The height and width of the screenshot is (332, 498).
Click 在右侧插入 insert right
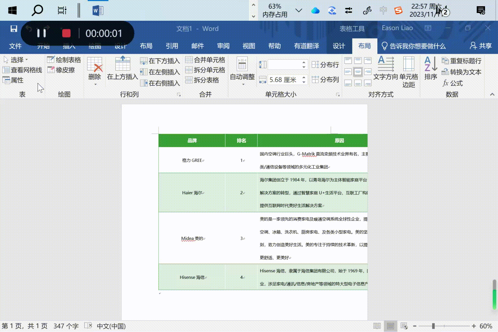(160, 83)
